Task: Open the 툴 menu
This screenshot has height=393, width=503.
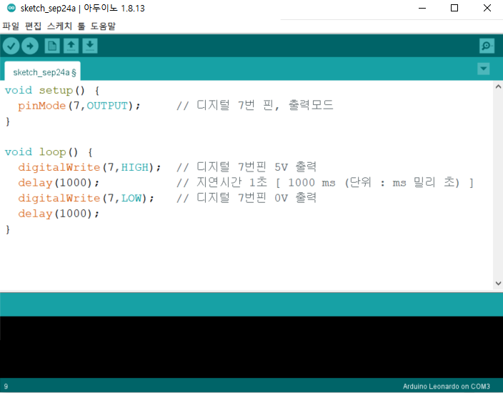Action: click(x=81, y=26)
